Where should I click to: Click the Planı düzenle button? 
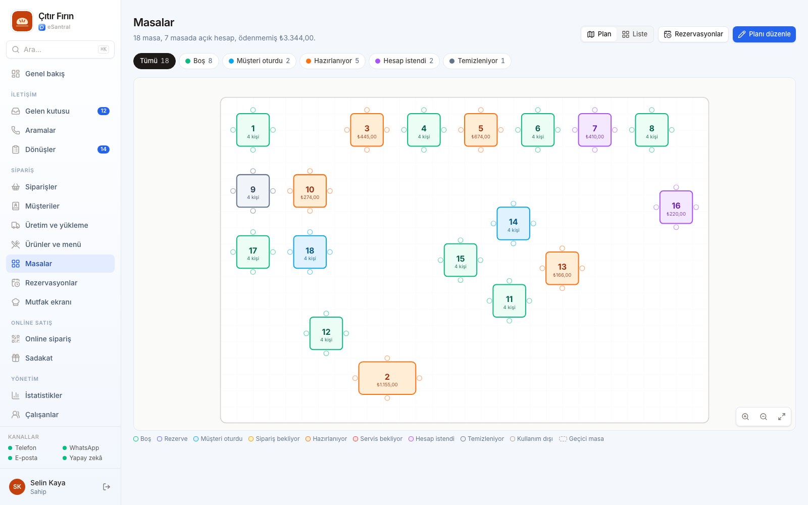point(764,34)
